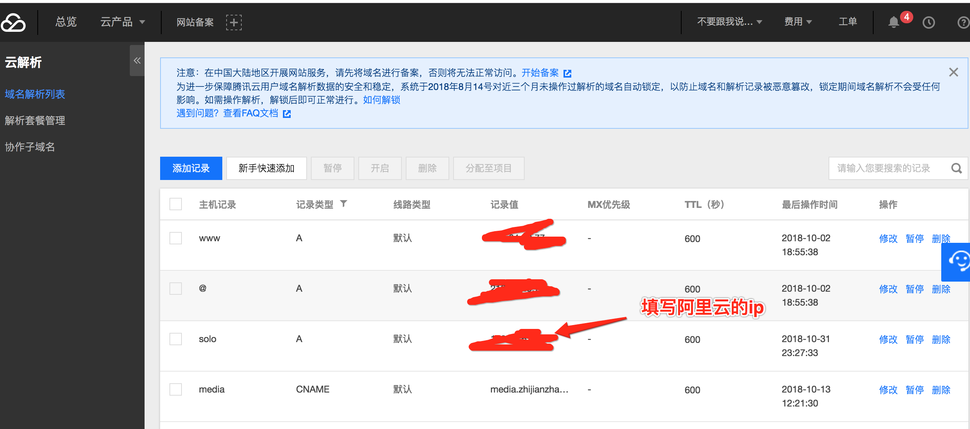Check the www record checkbox
The width and height of the screenshot is (970, 429).
click(x=176, y=238)
